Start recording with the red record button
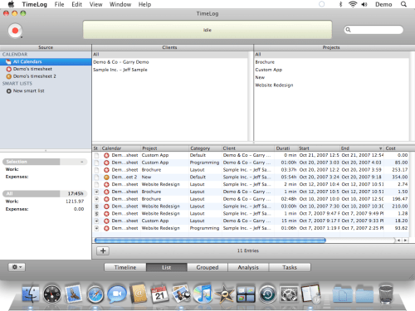The height and width of the screenshot is (311, 415). (x=15, y=31)
